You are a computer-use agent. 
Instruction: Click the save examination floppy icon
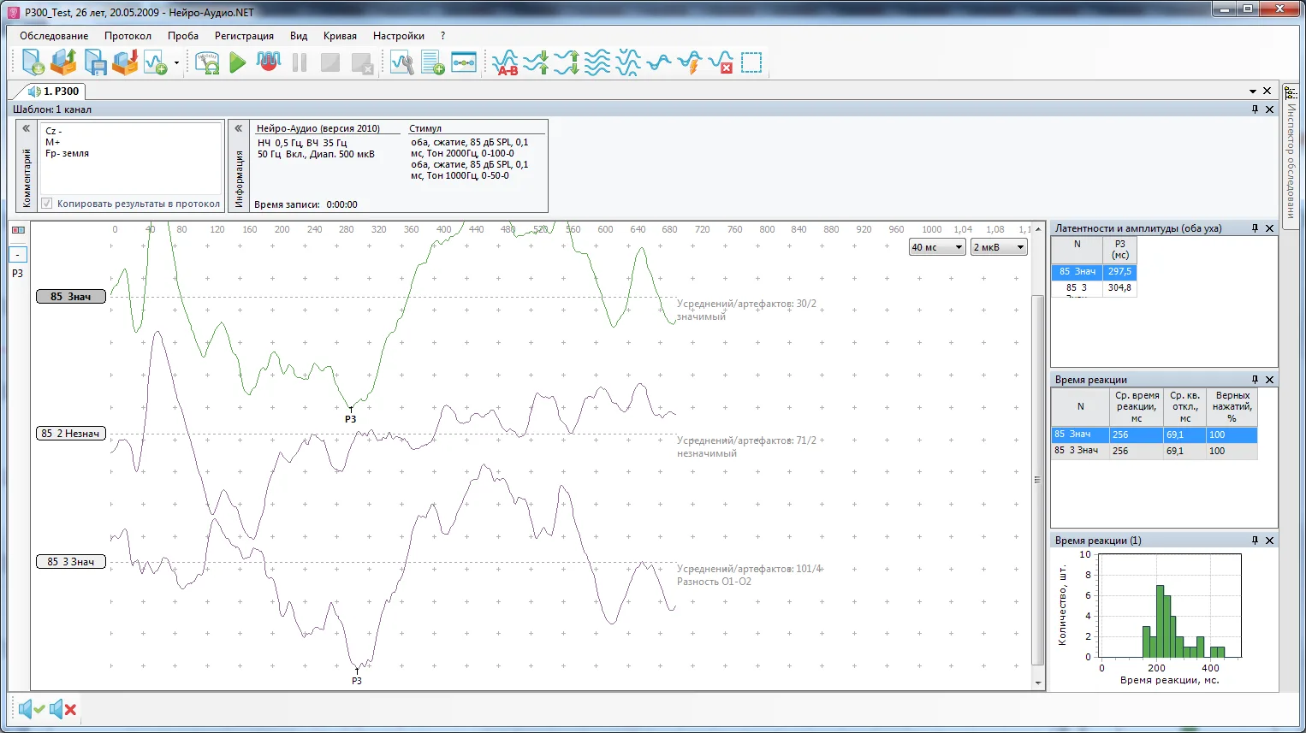click(x=94, y=62)
